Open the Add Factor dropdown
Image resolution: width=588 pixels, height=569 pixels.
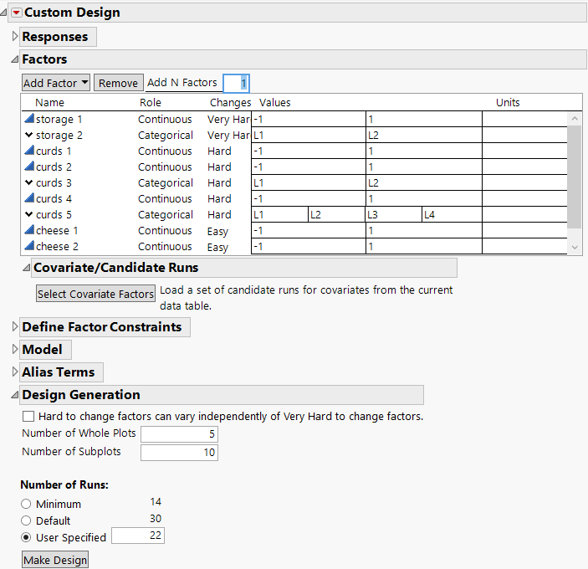[x=56, y=83]
